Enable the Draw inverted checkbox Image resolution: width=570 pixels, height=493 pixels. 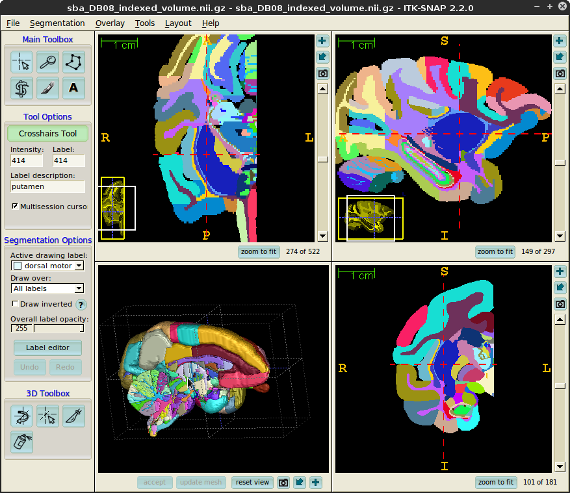tap(16, 304)
